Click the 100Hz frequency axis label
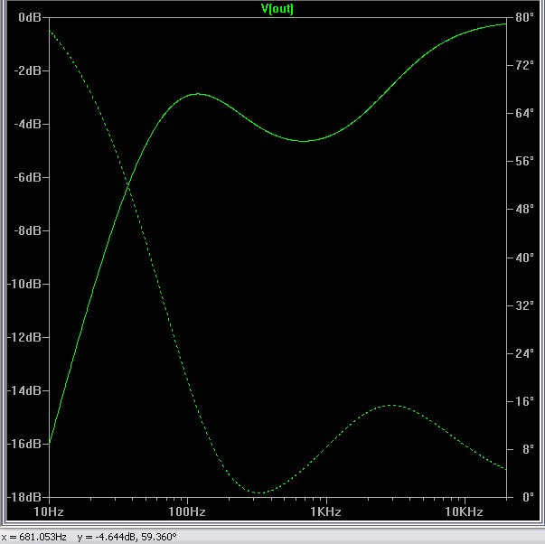Screen dimensions: 545x544 (x=187, y=511)
